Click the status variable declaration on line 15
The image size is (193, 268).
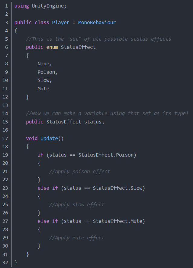tap(94, 122)
